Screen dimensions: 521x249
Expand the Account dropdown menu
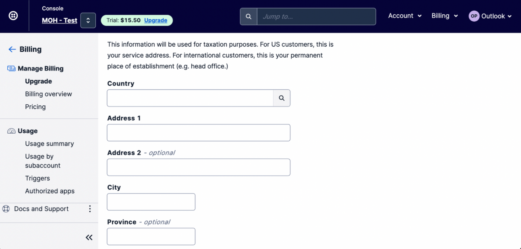point(405,16)
